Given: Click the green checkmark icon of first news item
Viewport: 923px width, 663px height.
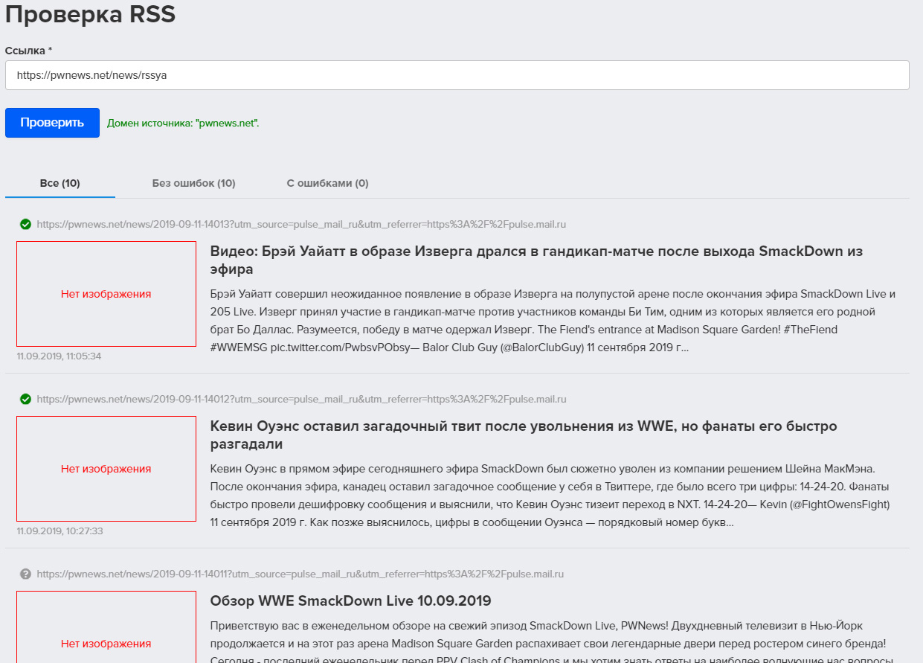Looking at the screenshot, I should (x=25, y=224).
